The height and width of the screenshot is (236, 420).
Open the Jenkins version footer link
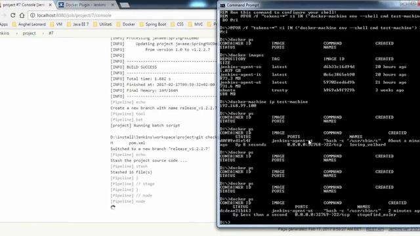coord(404,229)
